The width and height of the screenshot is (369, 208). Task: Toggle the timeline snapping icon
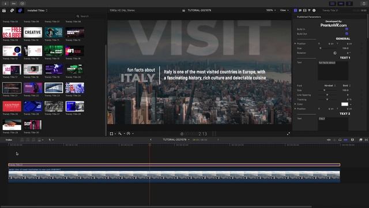345,140
